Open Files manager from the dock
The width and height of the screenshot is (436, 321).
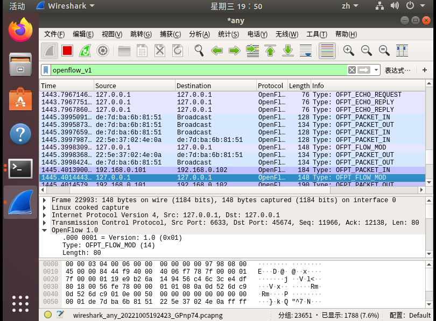[20, 64]
